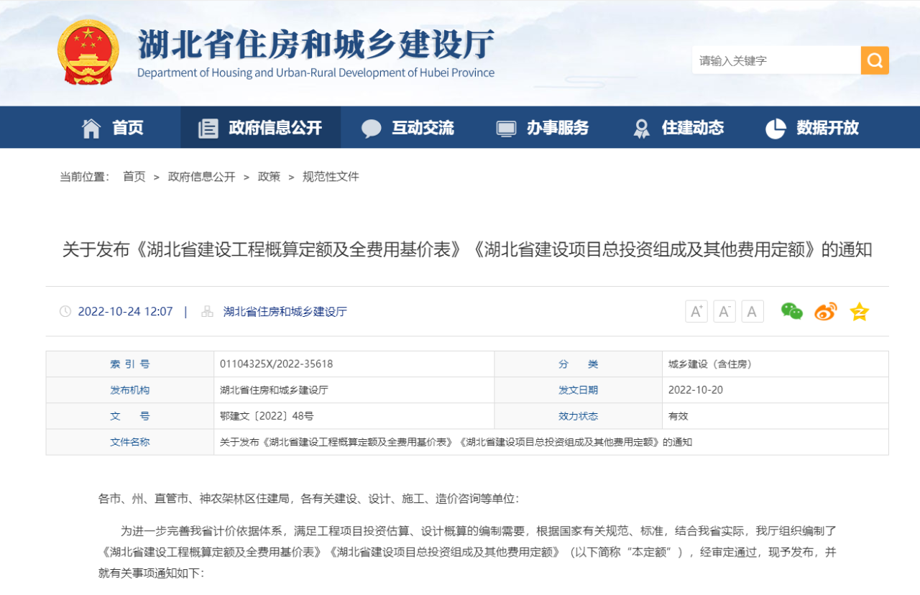
Task: Click source link 湖北省住房和城乡建设厅 beside date
Action: (285, 312)
